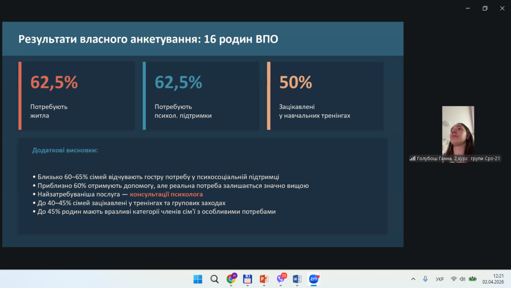
Task: Open the Windows Start menu
Action: point(198,279)
